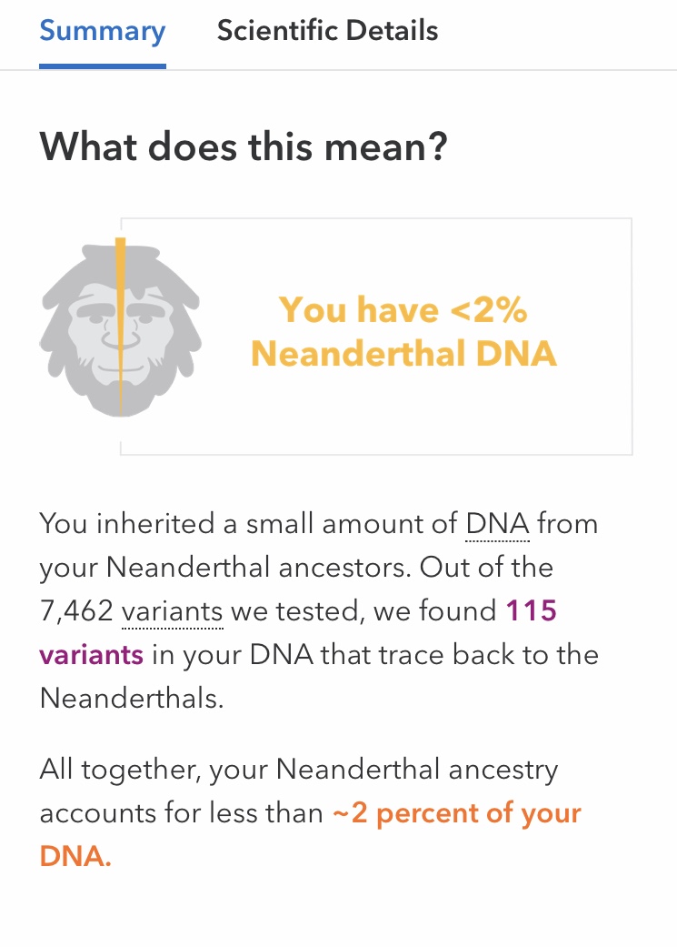Click the "All together, your Neanderthal ancestry" line
This screenshot has width=677, height=947.
(298, 771)
